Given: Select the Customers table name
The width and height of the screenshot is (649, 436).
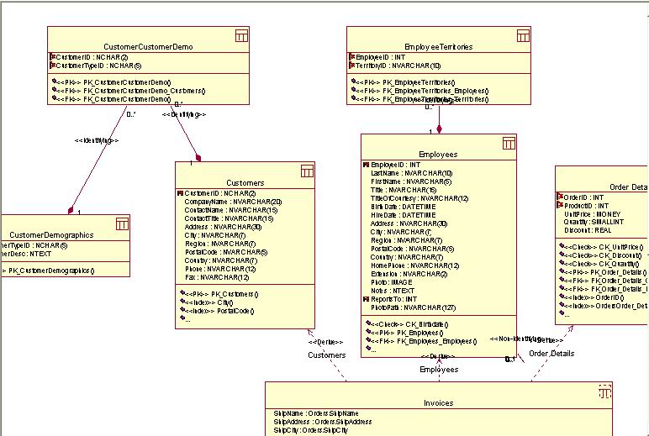Looking at the screenshot, I should 245,182.
